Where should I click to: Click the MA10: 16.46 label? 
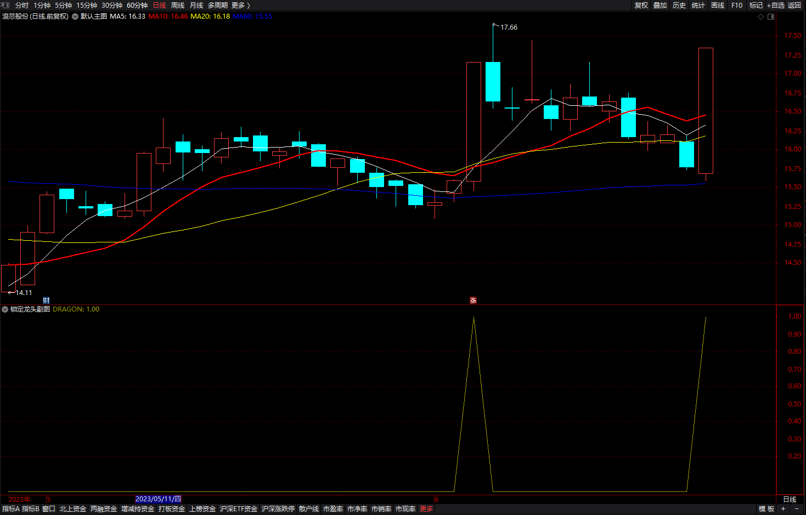point(168,16)
